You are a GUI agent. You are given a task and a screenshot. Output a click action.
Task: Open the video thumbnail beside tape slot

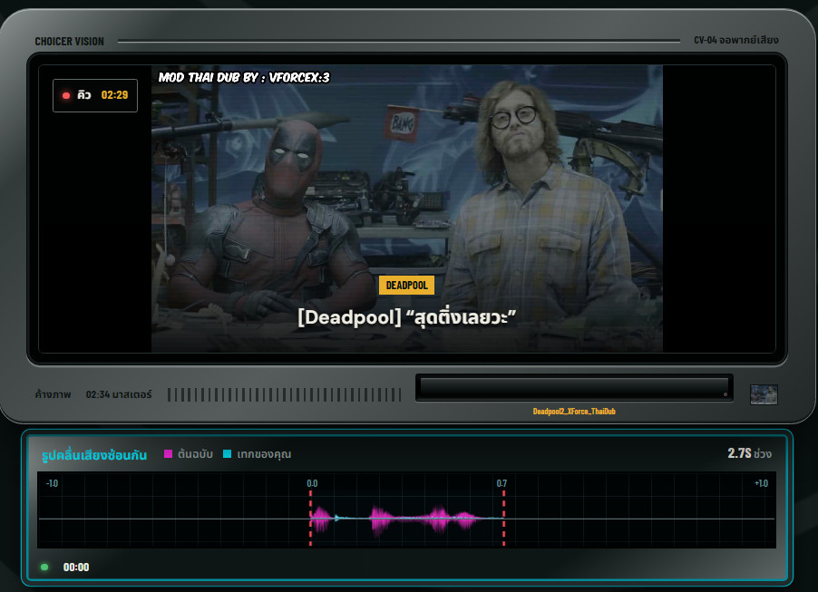[x=764, y=394]
